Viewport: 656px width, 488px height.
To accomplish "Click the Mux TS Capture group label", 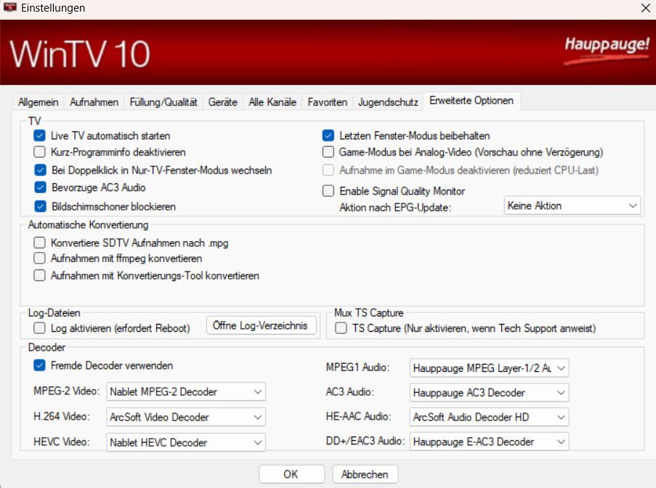I will 368,313.
